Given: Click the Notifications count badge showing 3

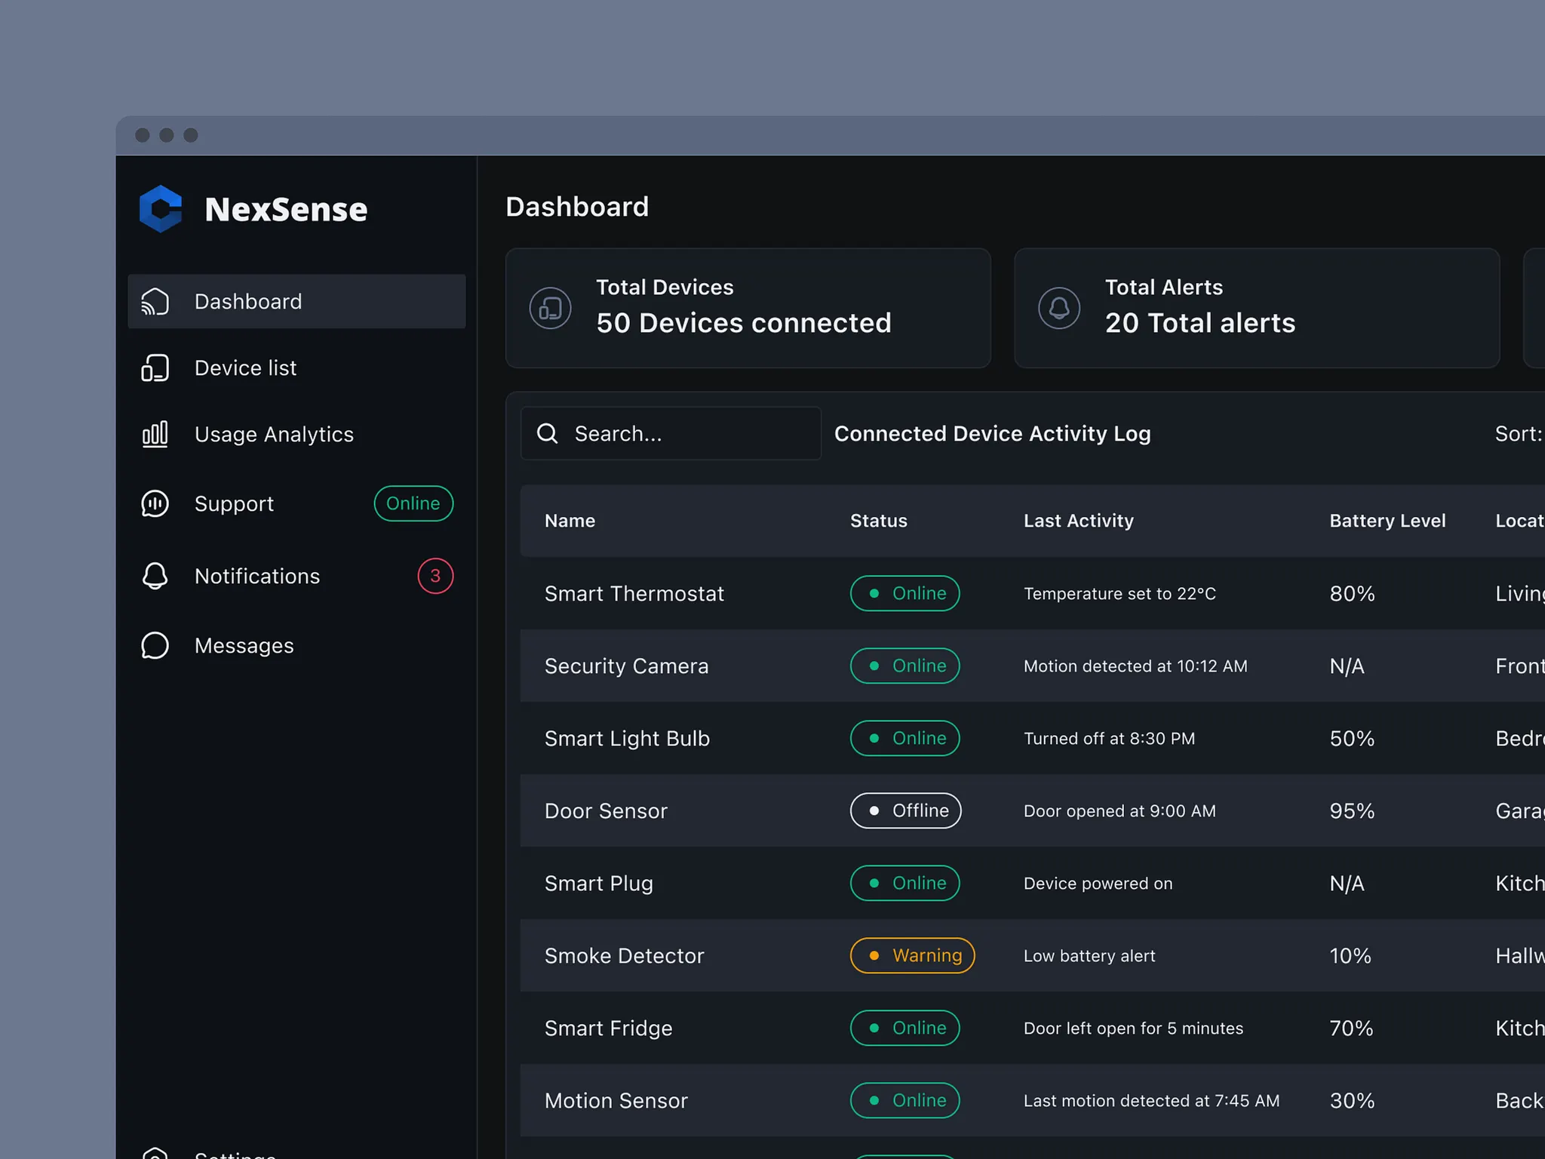Looking at the screenshot, I should pyautogui.click(x=435, y=576).
